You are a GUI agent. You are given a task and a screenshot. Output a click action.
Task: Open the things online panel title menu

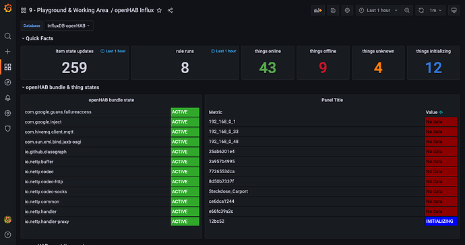[268, 51]
